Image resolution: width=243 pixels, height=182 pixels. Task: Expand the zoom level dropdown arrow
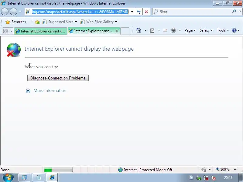[235, 170]
